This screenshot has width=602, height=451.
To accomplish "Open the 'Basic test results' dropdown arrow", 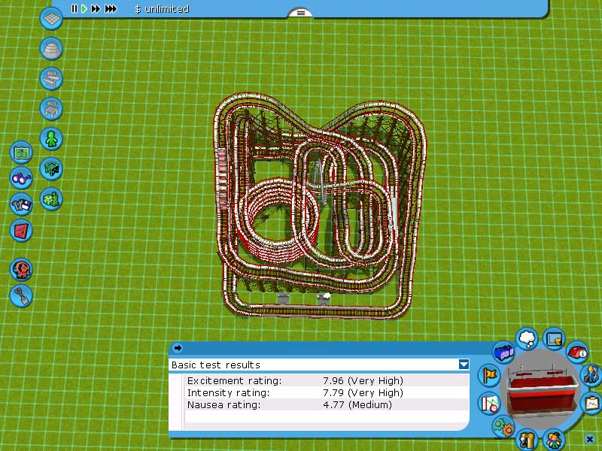I will click(464, 365).
